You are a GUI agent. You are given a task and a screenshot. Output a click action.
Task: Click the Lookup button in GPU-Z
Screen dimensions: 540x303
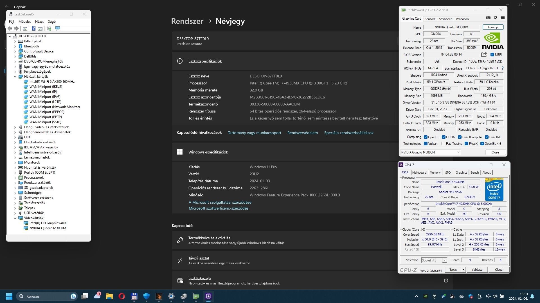point(493,27)
